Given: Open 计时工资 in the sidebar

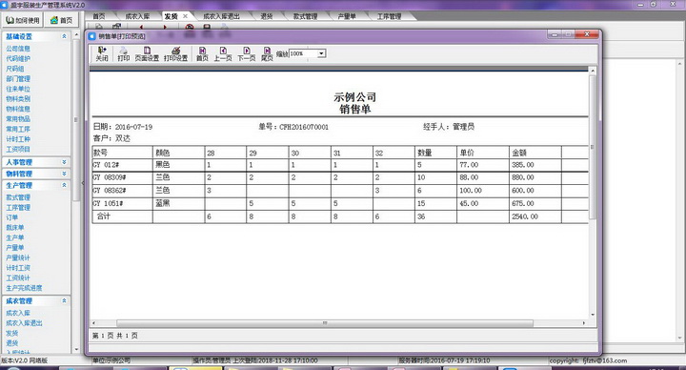Looking at the screenshot, I should 18,268.
